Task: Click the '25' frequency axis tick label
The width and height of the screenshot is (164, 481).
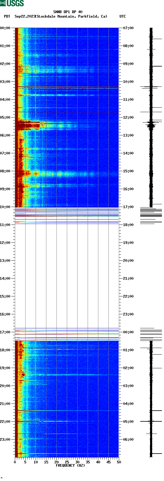Action: [x=67, y=462]
